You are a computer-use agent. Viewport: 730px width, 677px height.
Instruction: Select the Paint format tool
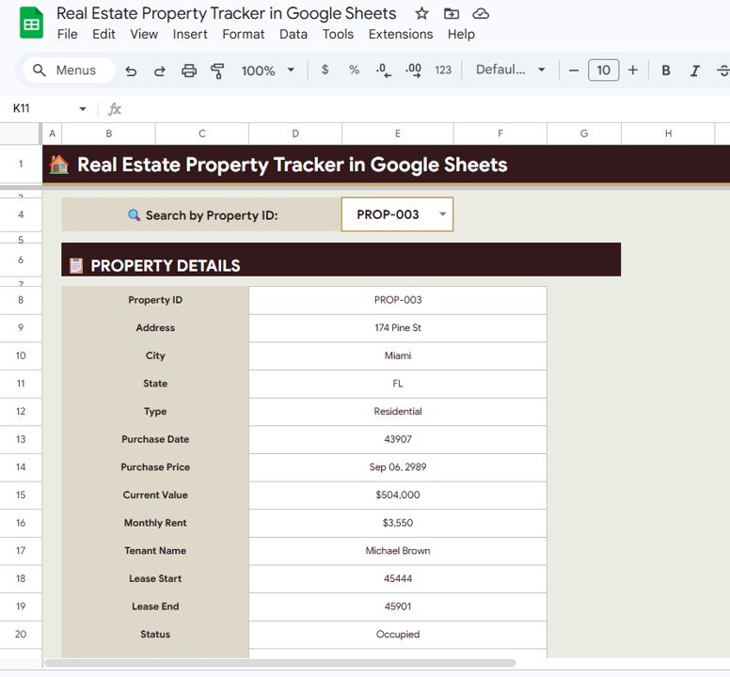tap(217, 71)
